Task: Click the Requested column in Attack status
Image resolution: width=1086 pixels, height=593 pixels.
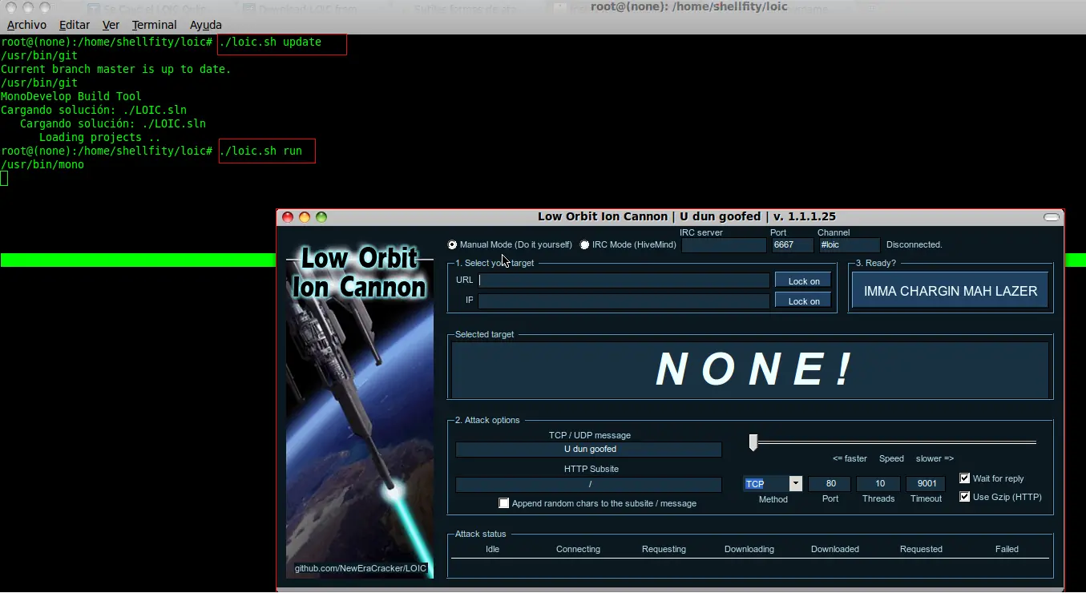Action: (921, 549)
